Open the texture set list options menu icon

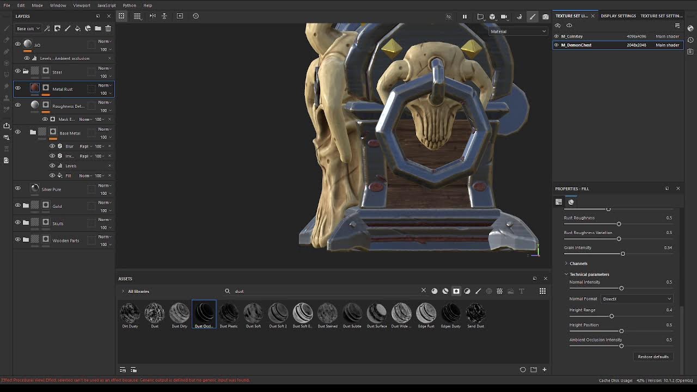(x=677, y=26)
